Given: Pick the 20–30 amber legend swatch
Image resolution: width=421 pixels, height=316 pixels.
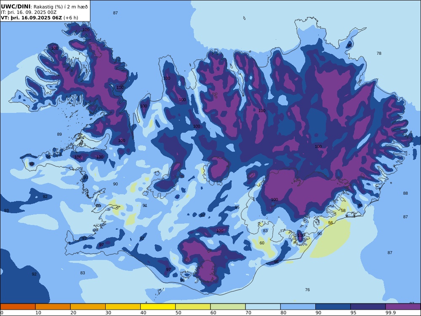Looking at the screenshot, I should (x=88, y=307).
